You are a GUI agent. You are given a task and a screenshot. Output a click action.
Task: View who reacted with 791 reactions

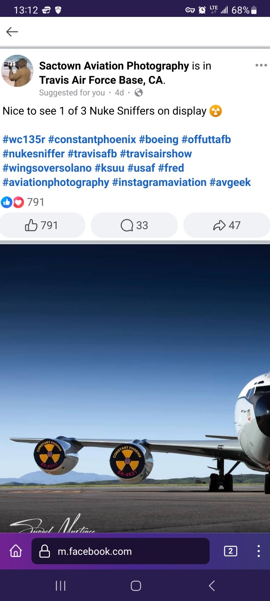point(23,202)
